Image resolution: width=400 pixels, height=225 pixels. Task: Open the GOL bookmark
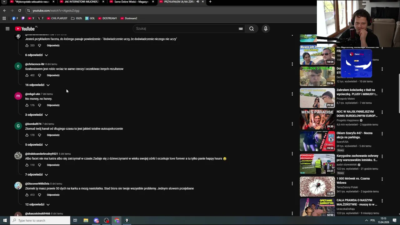click(90, 18)
